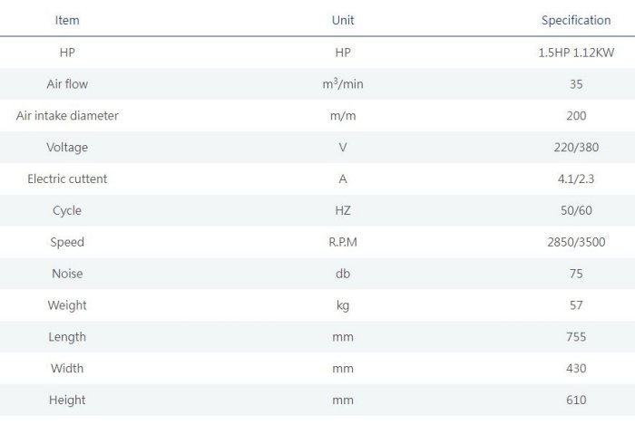
Task: Click the R.P.M unit cell
Action: pyautogui.click(x=343, y=242)
